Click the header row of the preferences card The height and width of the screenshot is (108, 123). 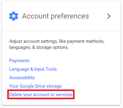[x=61, y=16]
